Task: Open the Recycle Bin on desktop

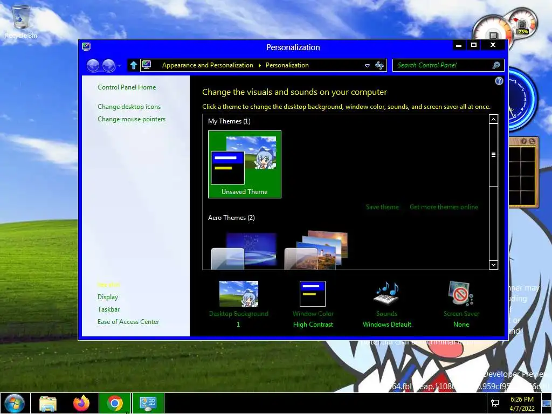Action: 21,22
